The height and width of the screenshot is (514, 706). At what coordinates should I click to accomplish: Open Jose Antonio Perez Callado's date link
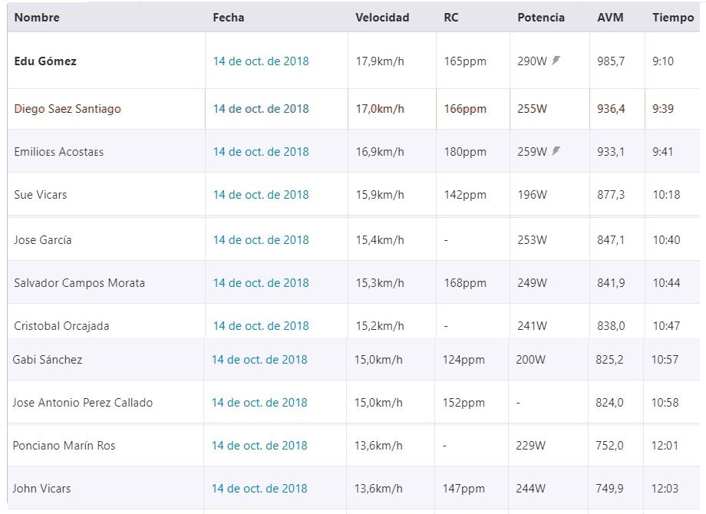click(x=259, y=403)
